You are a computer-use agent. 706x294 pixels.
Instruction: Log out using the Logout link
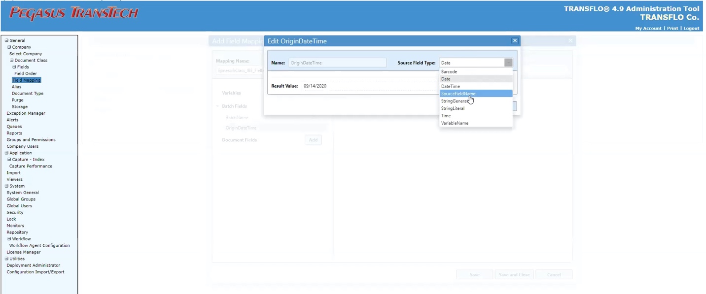pos(691,29)
